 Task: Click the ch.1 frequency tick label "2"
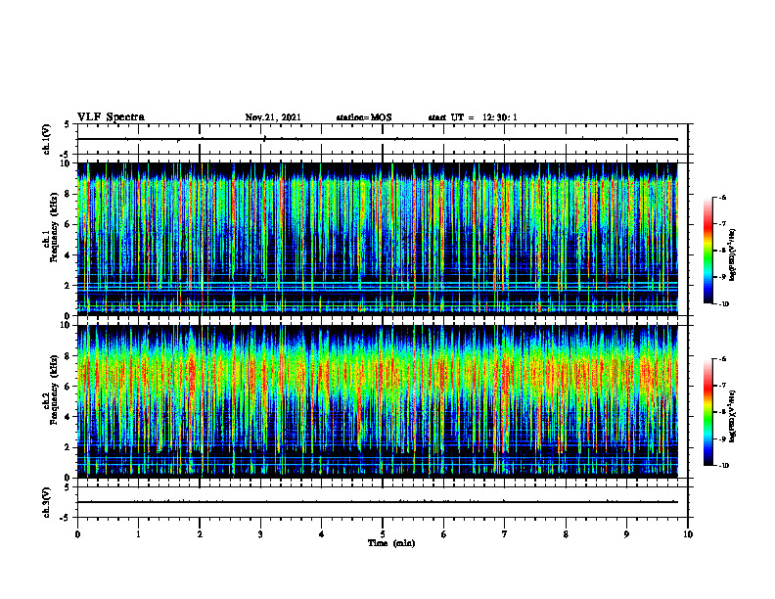pos(68,286)
